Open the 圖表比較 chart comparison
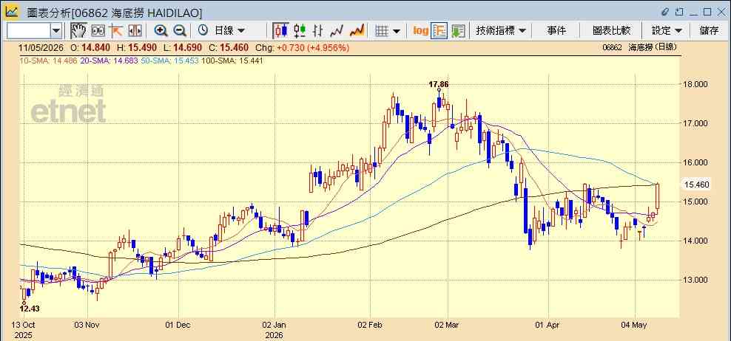 click(x=612, y=31)
